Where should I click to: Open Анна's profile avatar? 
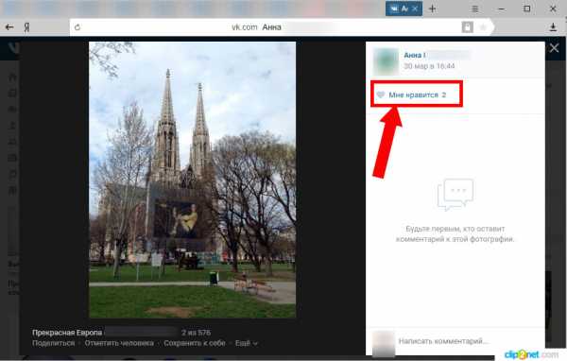(386, 60)
